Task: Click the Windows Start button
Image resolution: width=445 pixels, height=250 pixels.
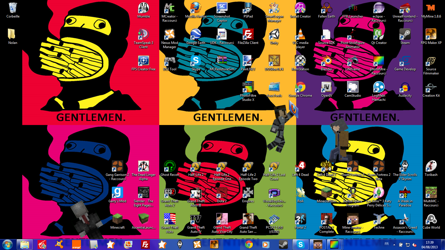Action: point(7,244)
